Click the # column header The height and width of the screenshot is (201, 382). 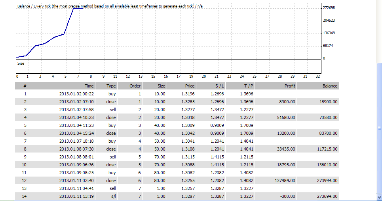pos(26,86)
